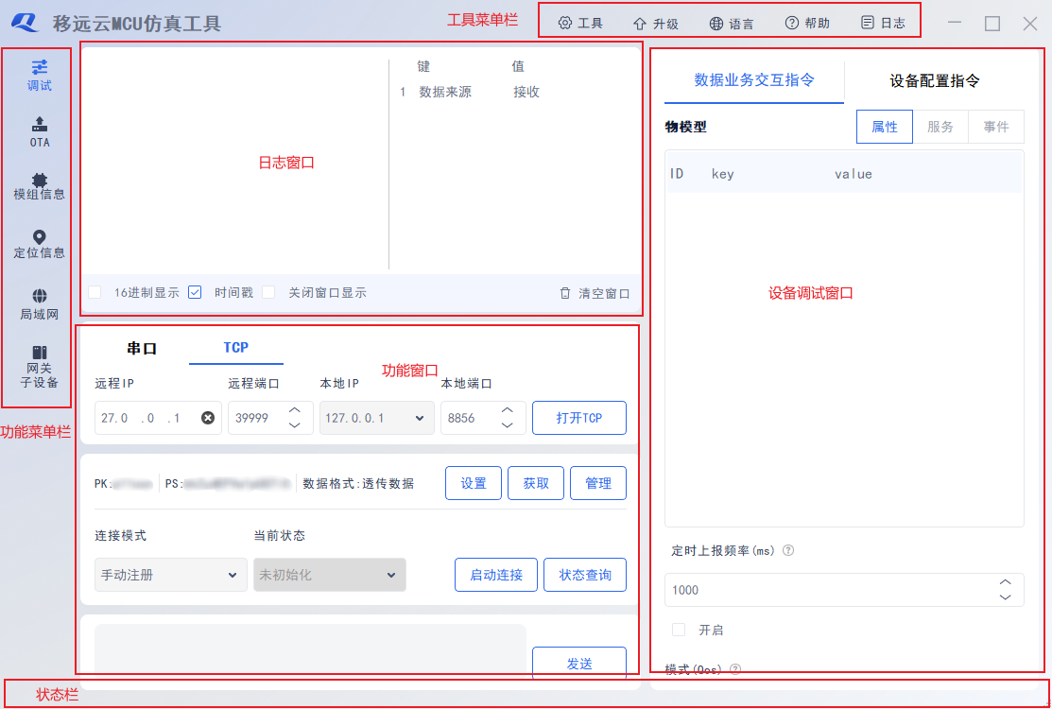Viewport: 1052px width, 709px height.
Task: Click the 工具 gear icon in top menu
Action: tap(565, 24)
